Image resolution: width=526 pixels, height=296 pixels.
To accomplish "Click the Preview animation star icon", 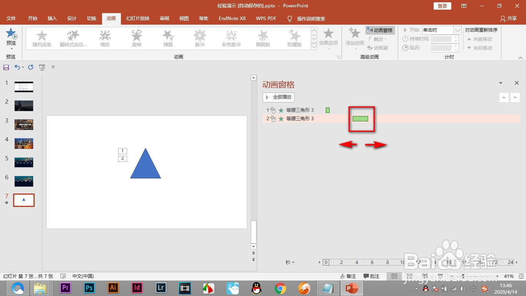I will [11, 34].
